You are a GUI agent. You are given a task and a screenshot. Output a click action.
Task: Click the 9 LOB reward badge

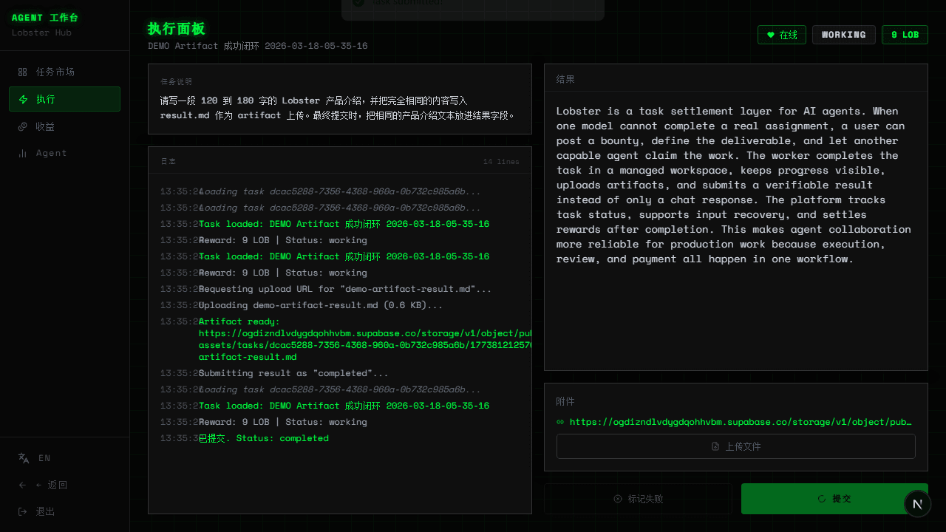click(904, 35)
